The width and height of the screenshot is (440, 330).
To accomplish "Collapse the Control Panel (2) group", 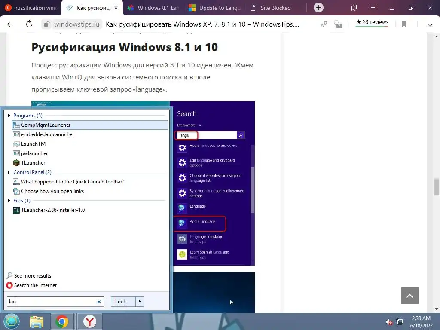I will tap(9, 172).
